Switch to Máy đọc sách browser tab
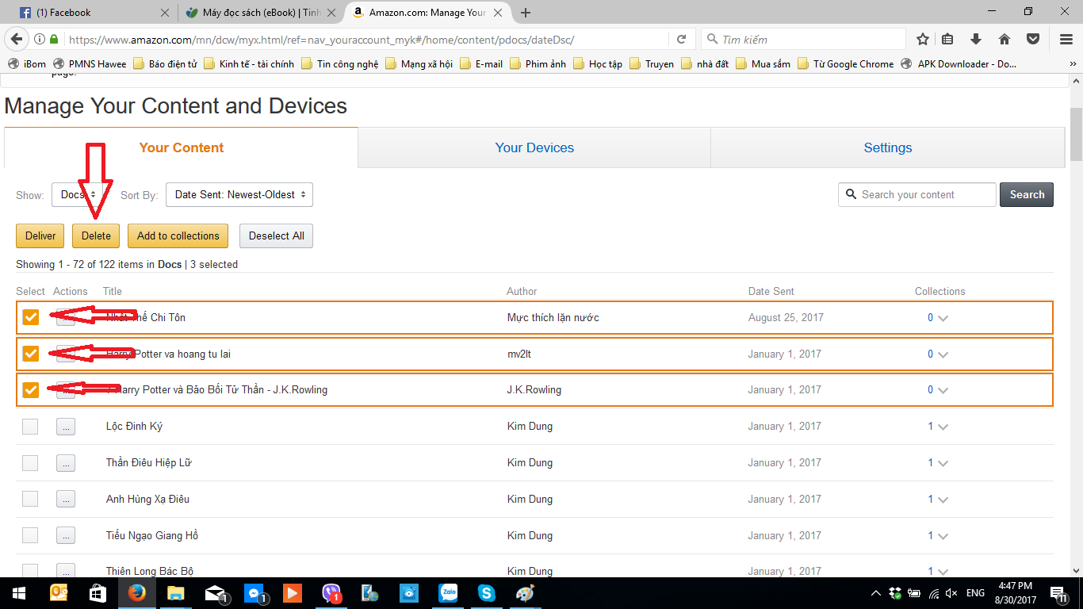 [259, 13]
